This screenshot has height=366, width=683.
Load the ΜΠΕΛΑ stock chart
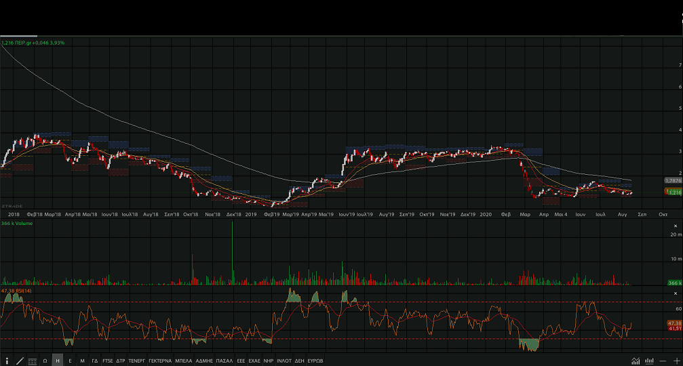[x=183, y=361]
